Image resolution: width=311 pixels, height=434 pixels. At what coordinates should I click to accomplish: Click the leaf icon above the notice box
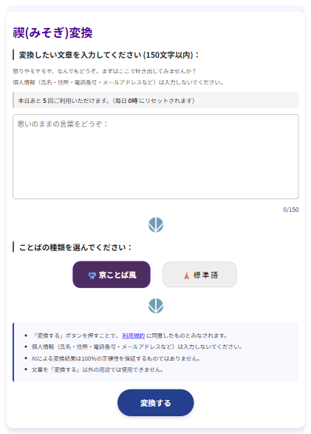pyautogui.click(x=155, y=306)
